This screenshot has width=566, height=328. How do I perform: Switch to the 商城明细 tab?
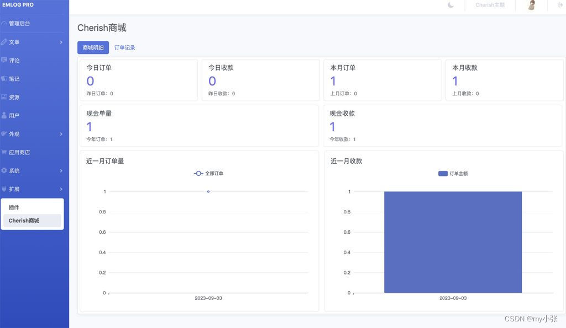(x=93, y=47)
